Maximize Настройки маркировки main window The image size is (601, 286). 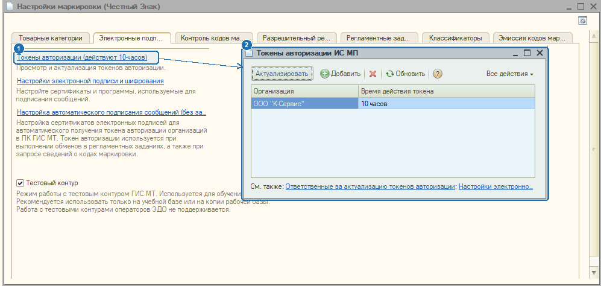pos(581,7)
